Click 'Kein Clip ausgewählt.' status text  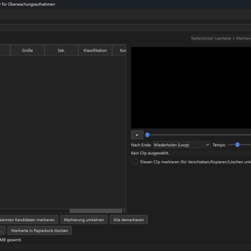(x=150, y=153)
